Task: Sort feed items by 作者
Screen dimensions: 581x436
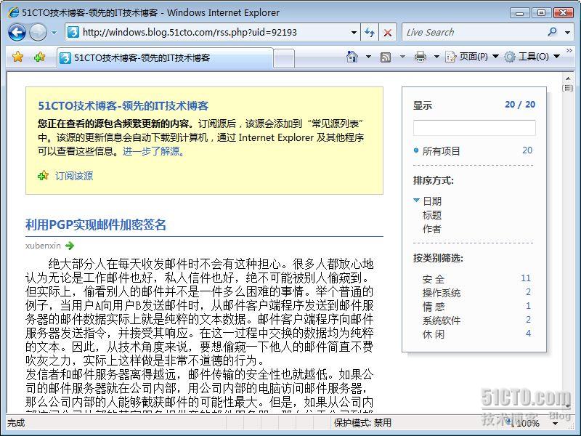Action: click(x=432, y=229)
